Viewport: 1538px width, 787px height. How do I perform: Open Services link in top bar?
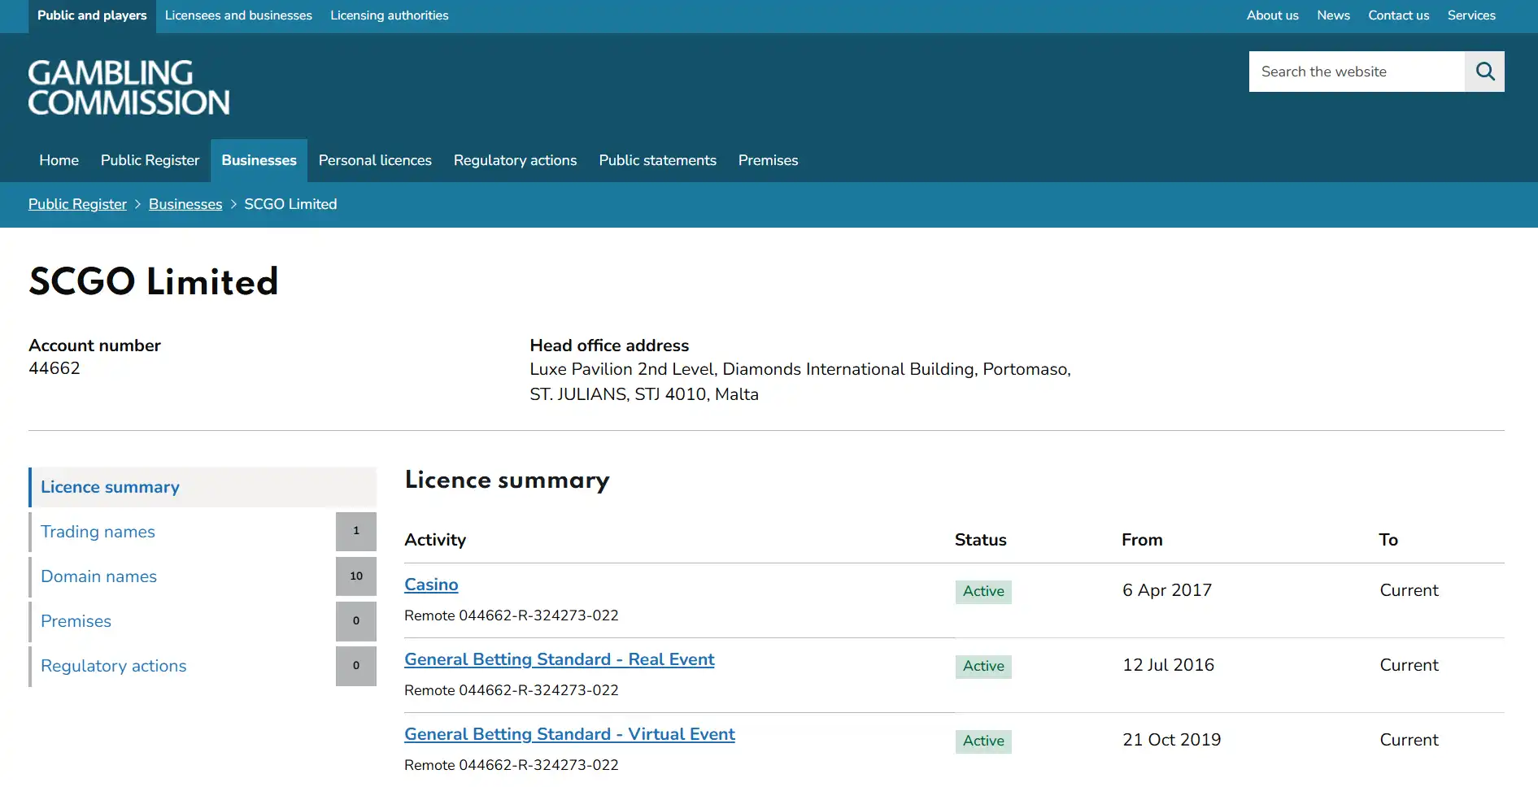1471,15
